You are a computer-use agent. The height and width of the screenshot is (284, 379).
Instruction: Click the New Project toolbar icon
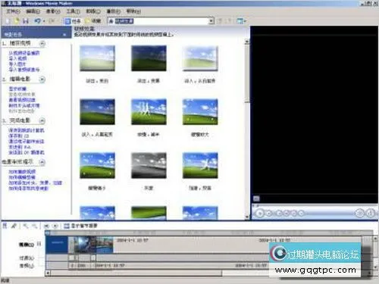point(8,21)
